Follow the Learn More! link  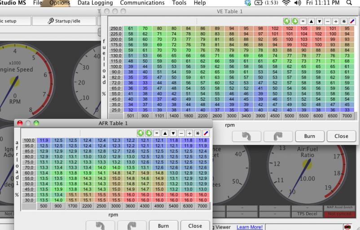(249, 227)
